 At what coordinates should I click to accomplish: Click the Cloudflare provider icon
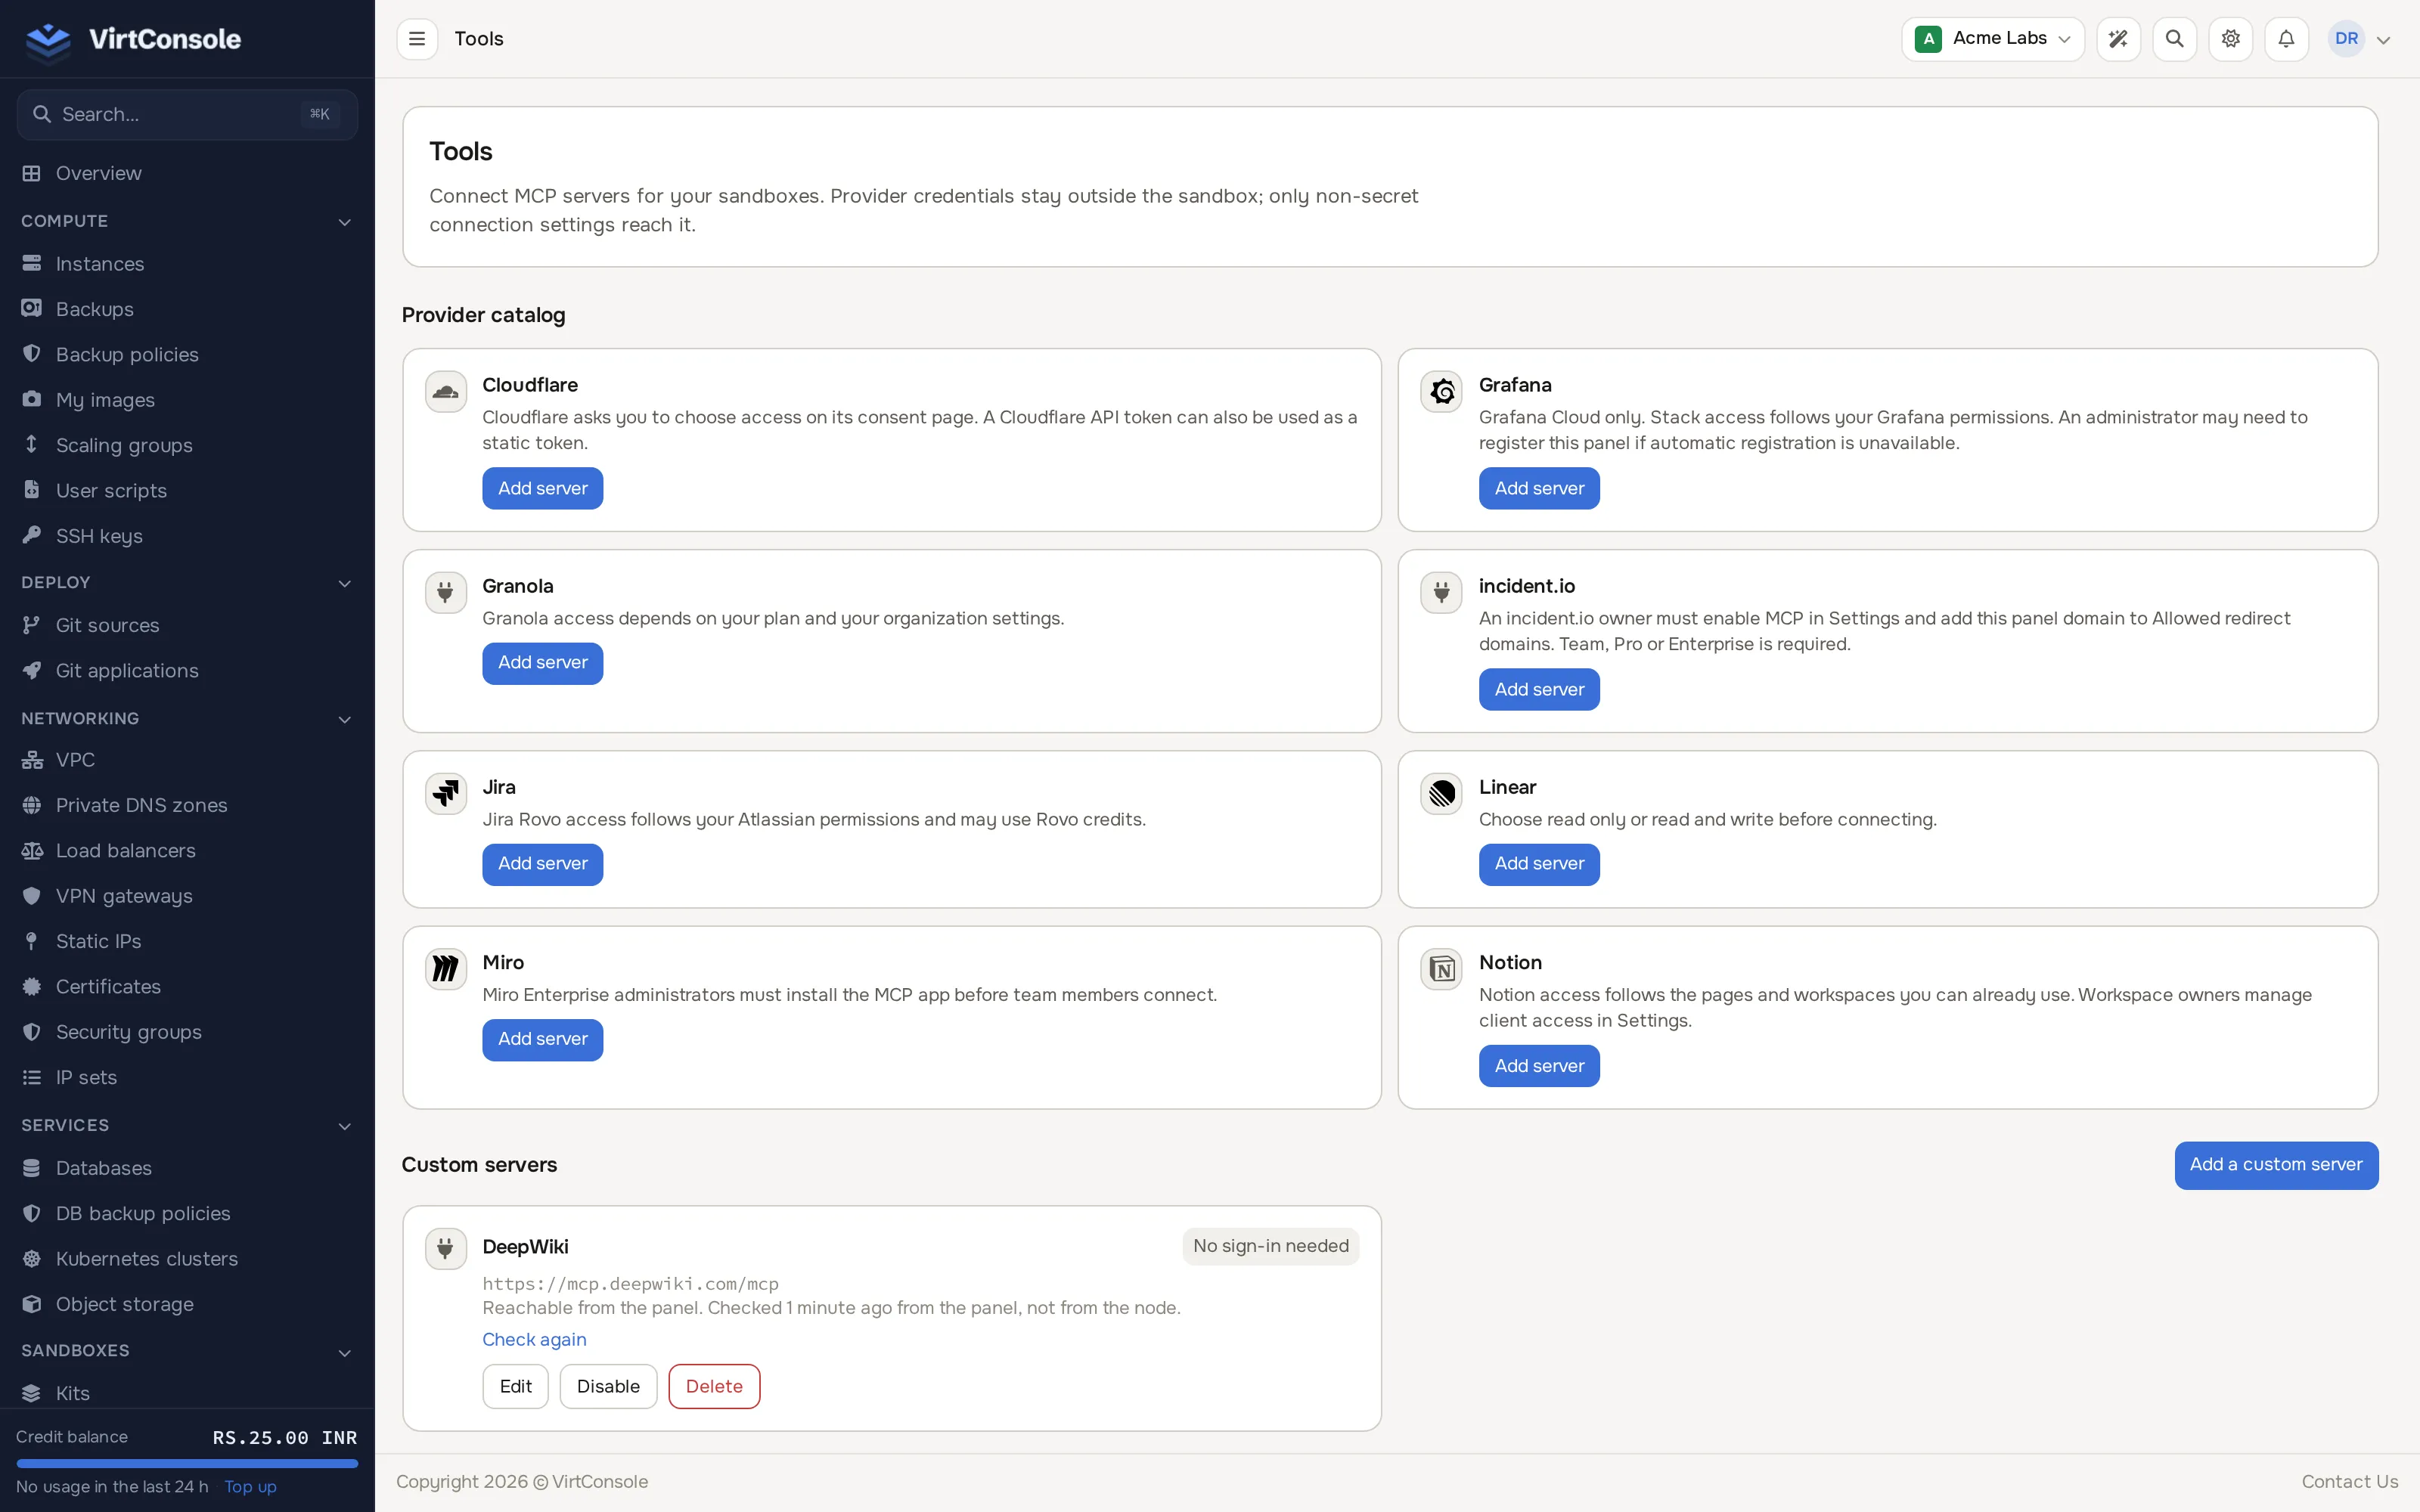(x=446, y=391)
